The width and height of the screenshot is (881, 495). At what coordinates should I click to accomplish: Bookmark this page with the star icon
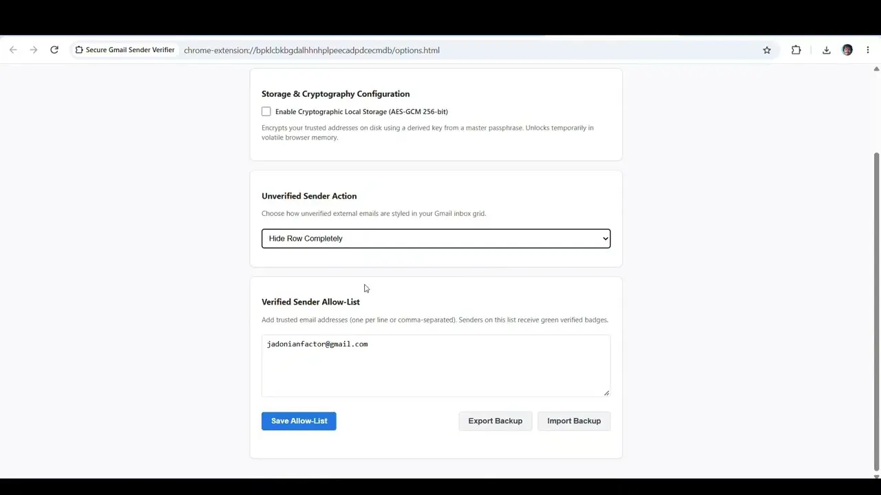coord(767,50)
